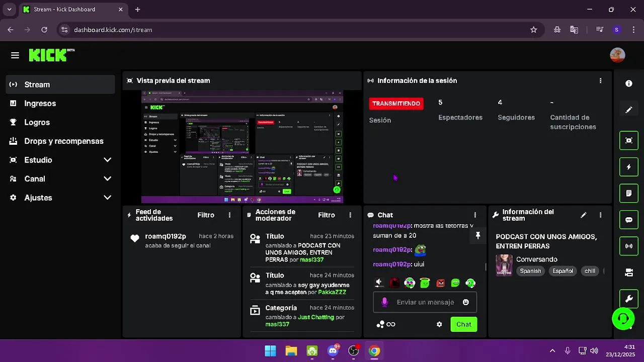Image resolution: width=644 pixels, height=362 pixels.
Task: Click the translate page icon in Chrome
Action: click(x=574, y=30)
